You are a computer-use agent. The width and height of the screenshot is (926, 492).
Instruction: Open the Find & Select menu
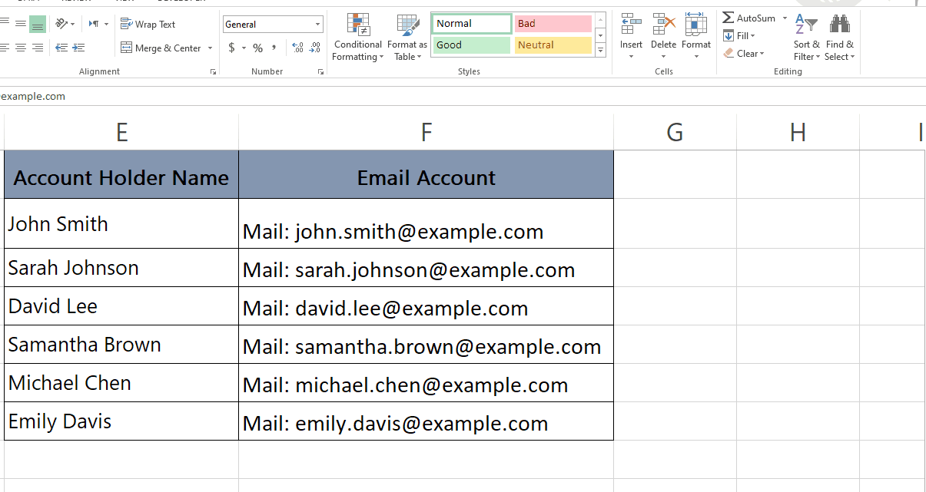[840, 38]
